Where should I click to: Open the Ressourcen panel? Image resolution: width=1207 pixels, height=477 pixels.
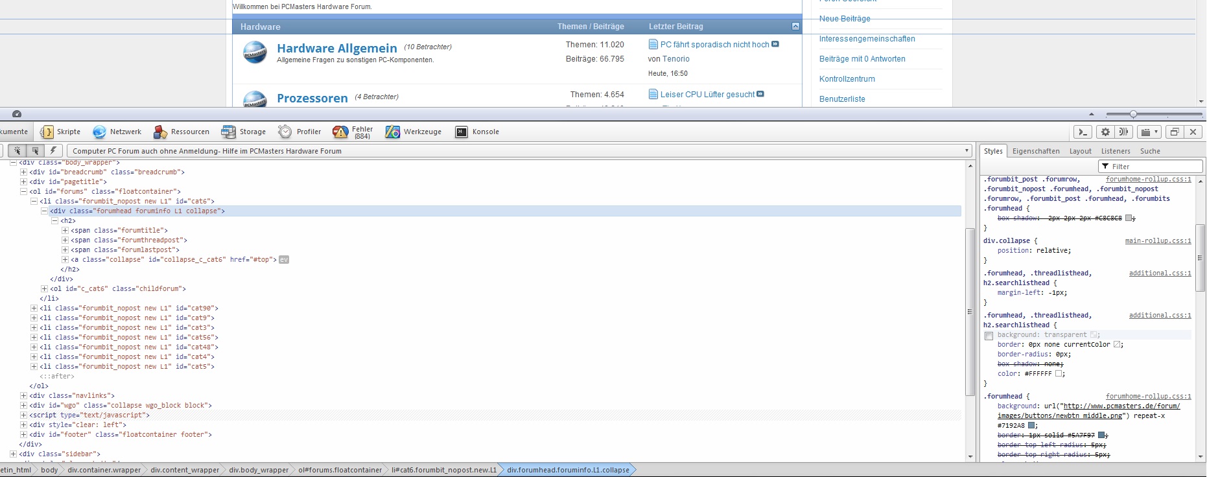pyautogui.click(x=182, y=132)
